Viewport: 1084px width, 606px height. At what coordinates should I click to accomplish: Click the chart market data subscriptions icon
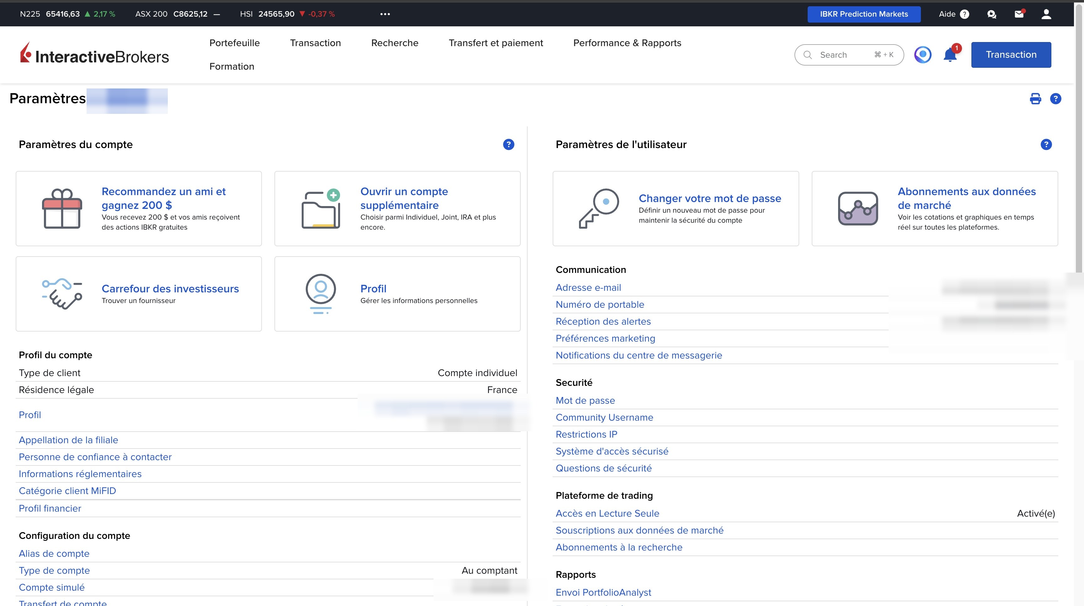coord(858,209)
